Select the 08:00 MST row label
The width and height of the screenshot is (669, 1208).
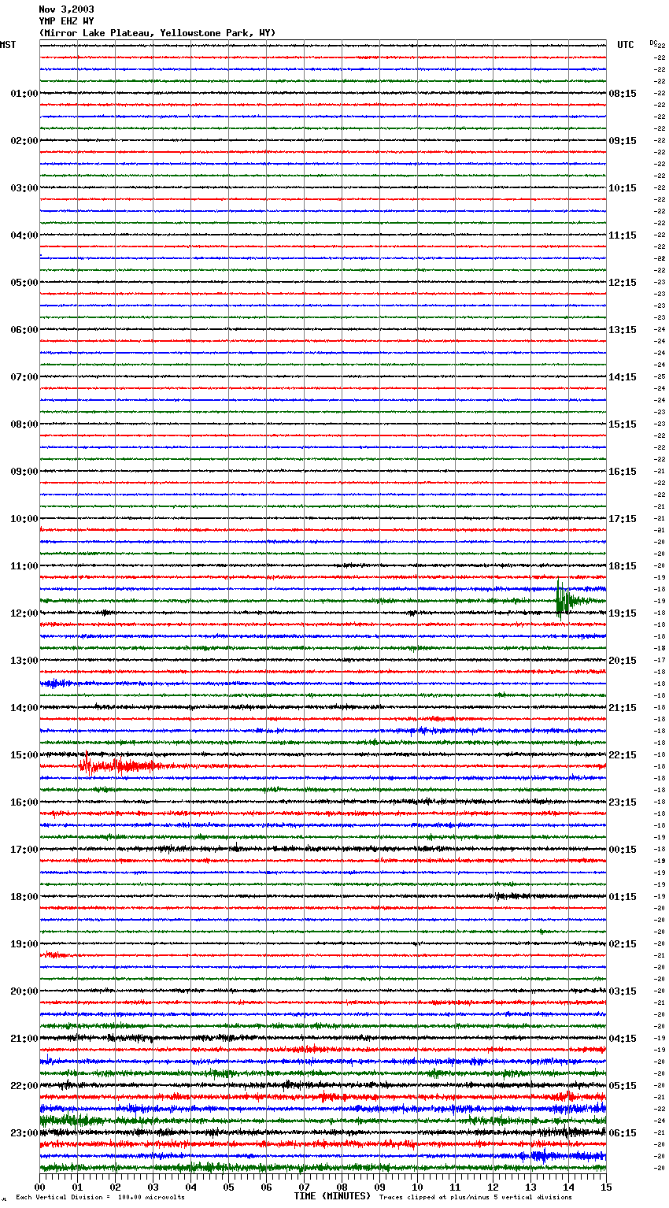click(24, 424)
